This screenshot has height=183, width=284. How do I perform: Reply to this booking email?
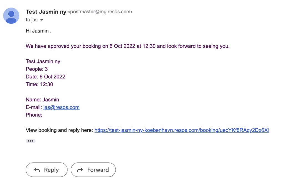click(47, 170)
